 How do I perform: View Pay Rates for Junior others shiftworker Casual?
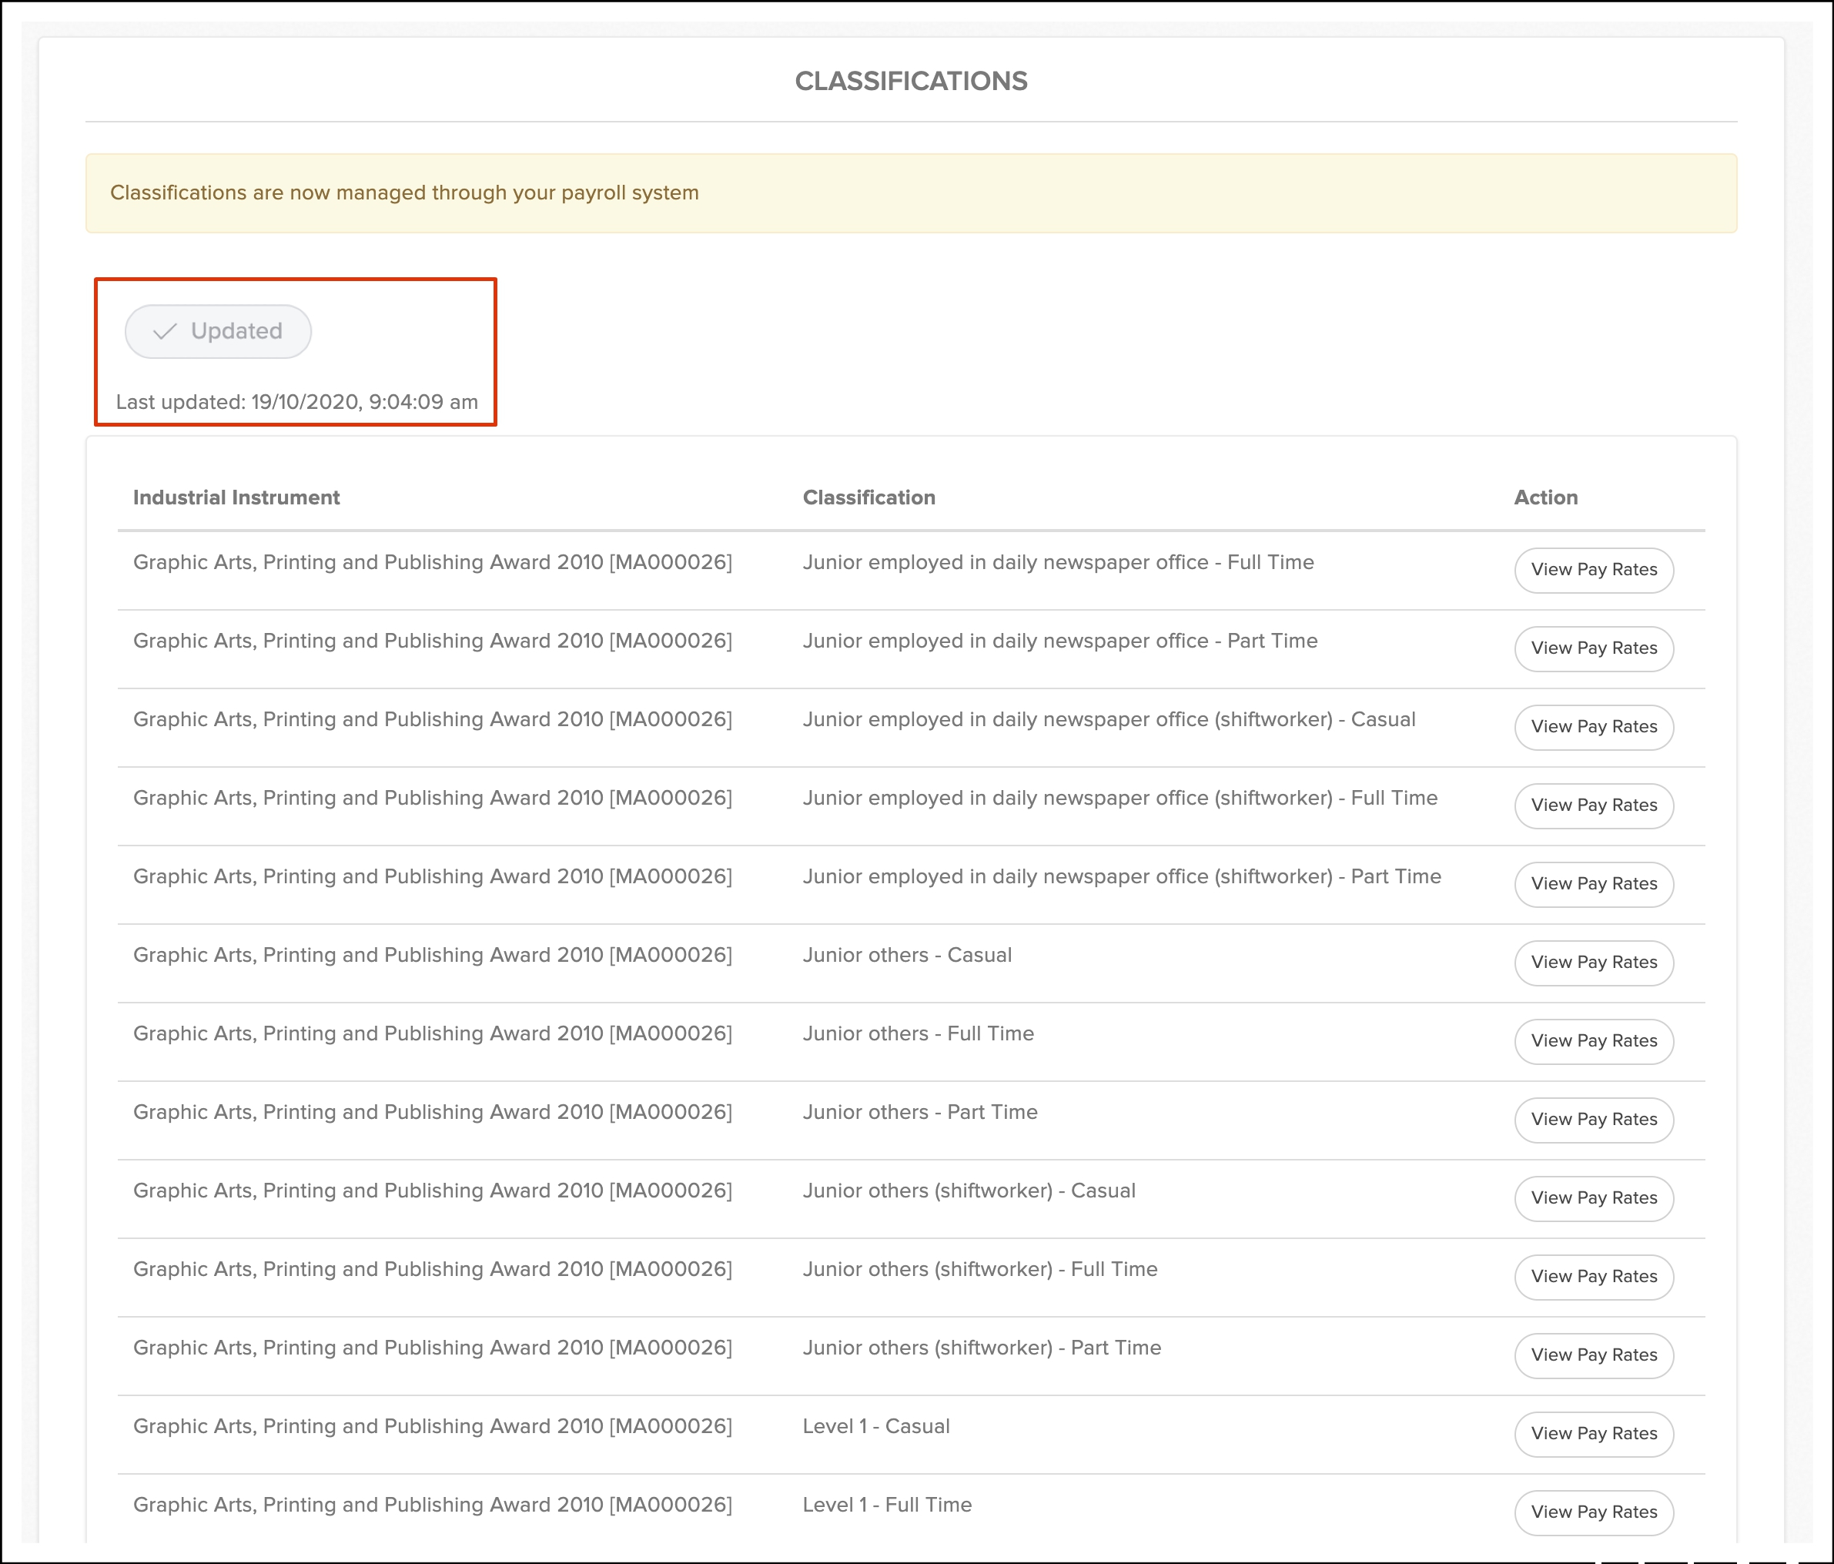tap(1593, 1198)
